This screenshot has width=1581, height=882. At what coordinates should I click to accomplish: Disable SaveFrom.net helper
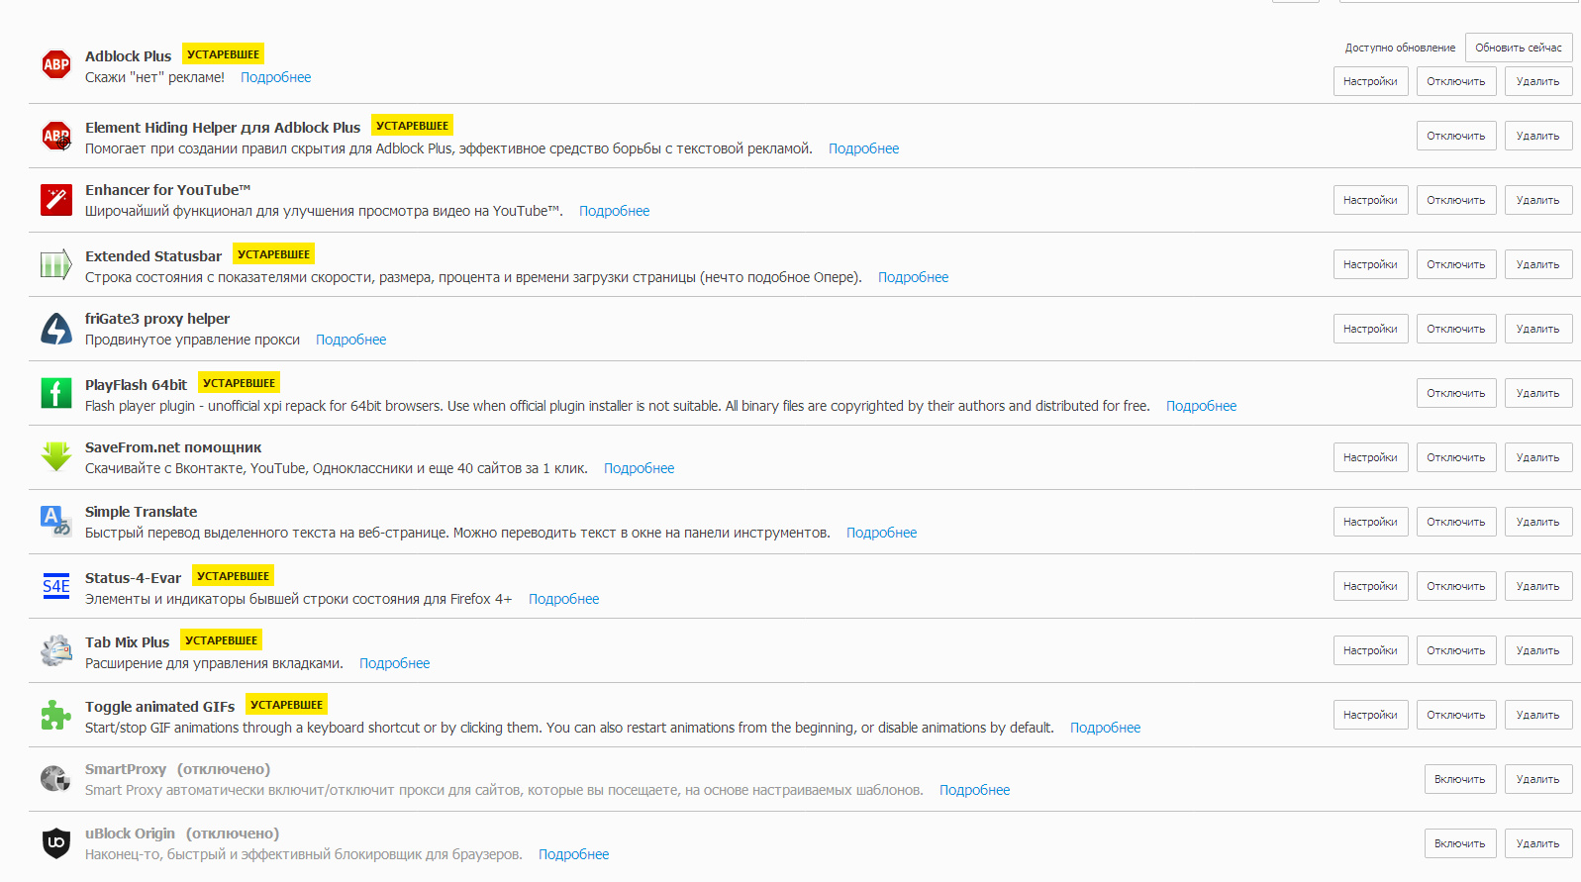pyautogui.click(x=1456, y=457)
